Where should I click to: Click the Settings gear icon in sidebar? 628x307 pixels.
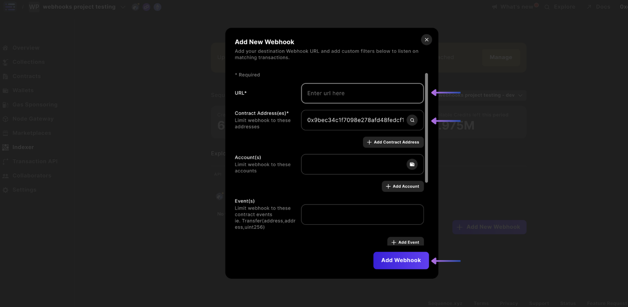pos(6,190)
